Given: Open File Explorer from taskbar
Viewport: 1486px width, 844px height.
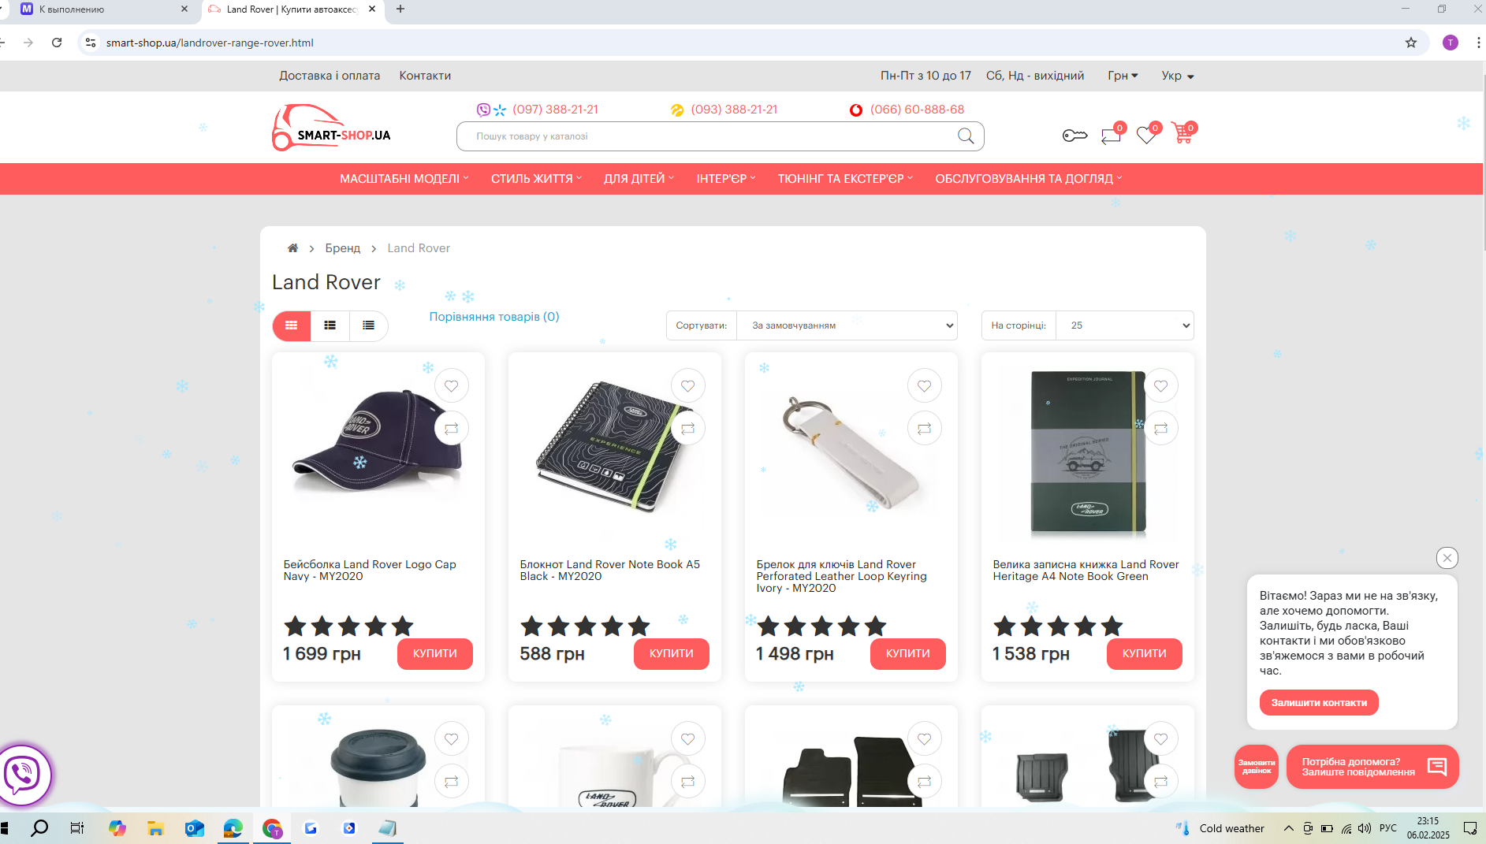Looking at the screenshot, I should coord(155,828).
